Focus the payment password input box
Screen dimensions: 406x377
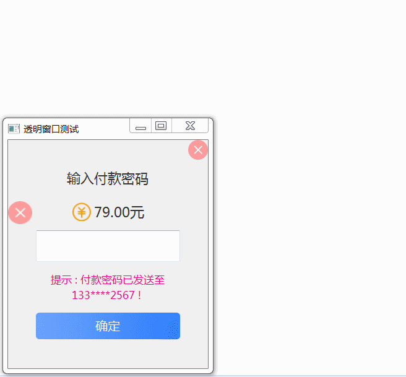pyautogui.click(x=108, y=246)
